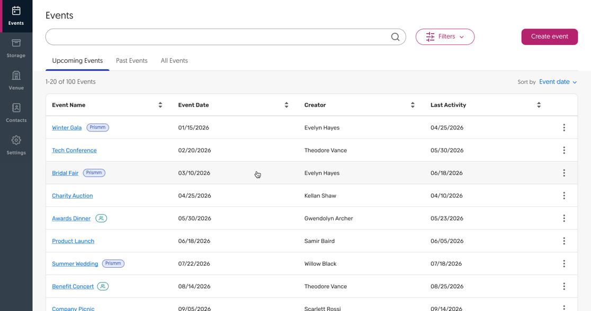Open the Charity Auction event link

coord(73,196)
